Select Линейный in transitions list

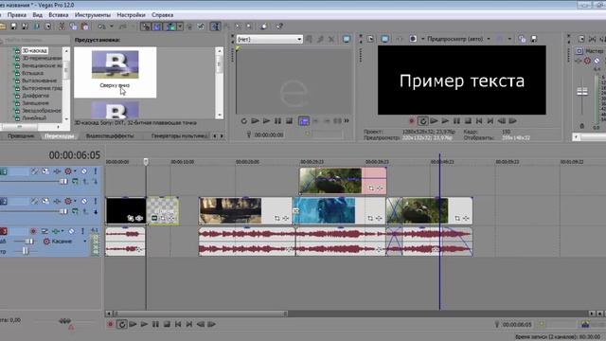[x=34, y=117]
